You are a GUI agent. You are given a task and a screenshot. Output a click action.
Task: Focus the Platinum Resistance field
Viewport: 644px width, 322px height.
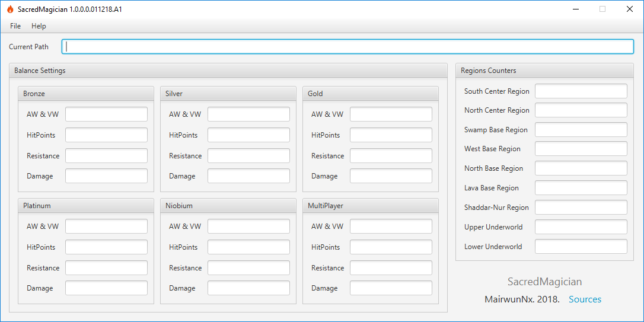click(106, 268)
